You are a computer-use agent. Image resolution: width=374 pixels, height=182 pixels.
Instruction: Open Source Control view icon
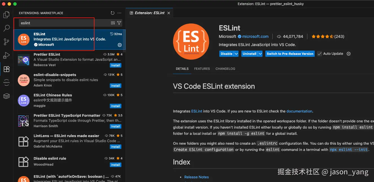tap(6, 42)
